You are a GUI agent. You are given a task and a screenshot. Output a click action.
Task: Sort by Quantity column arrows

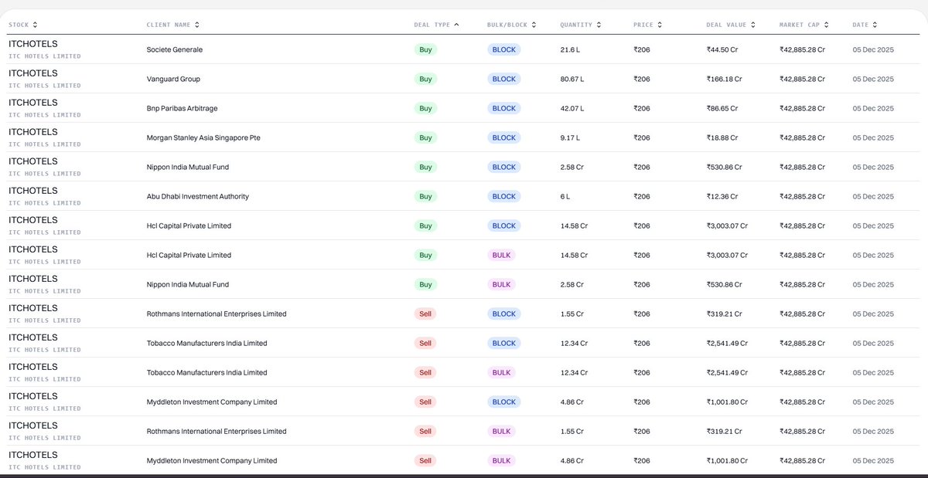click(x=599, y=25)
